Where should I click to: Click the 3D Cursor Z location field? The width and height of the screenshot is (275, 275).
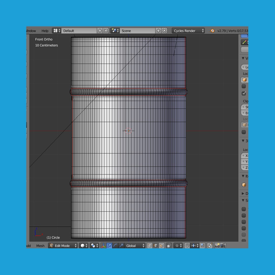pyautogui.click(x=245, y=168)
